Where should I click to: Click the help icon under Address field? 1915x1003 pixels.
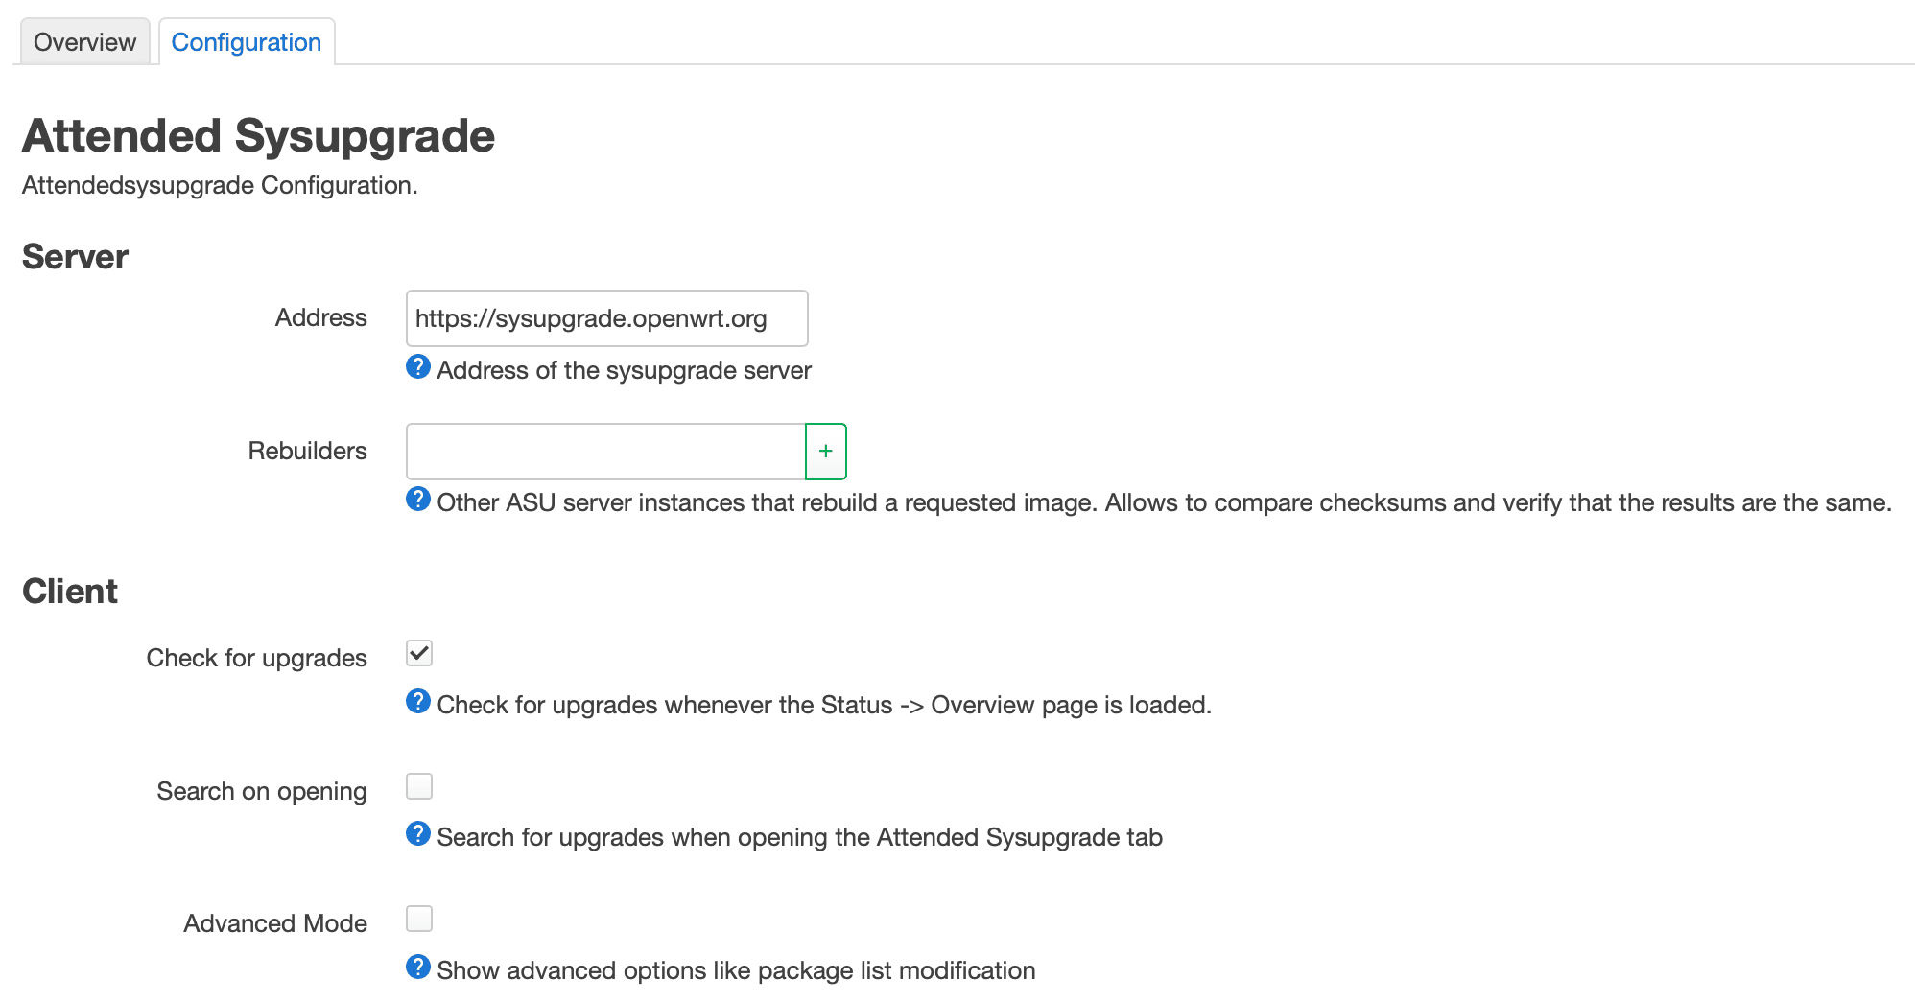click(x=418, y=366)
